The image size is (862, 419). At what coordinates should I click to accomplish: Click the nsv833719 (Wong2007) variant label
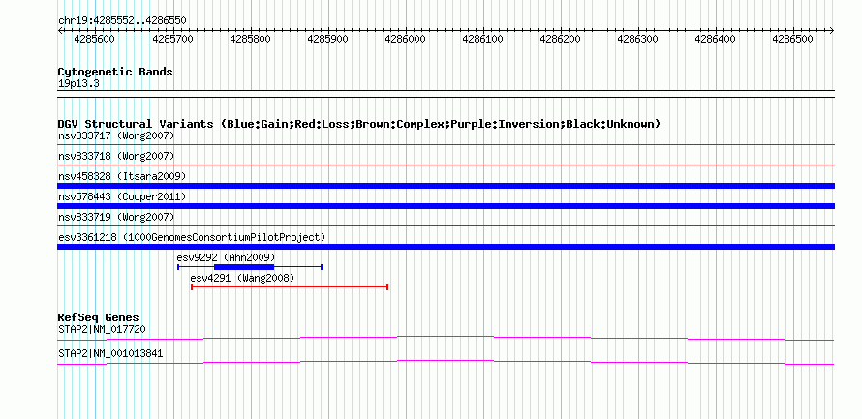[x=116, y=217]
